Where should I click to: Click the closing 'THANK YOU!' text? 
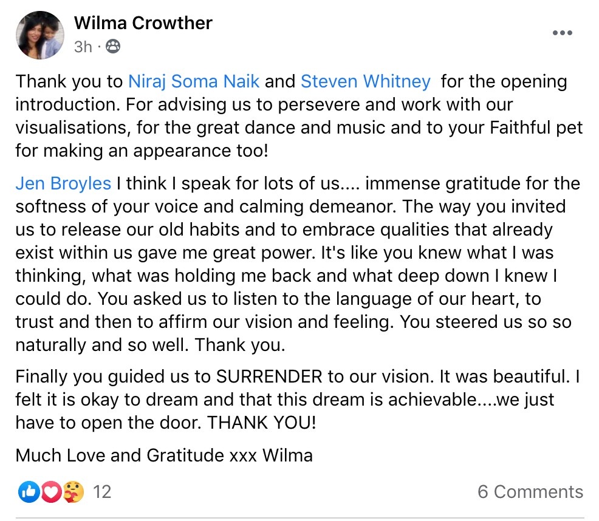[x=262, y=423]
